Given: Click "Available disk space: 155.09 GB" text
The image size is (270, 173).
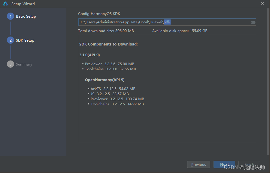Looking at the screenshot, I should tap(180, 31).
